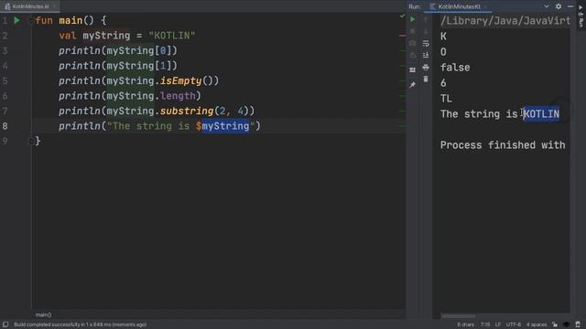Click scroll-to-end icon in Run console
This screenshot has height=329, width=586.
tap(426, 55)
